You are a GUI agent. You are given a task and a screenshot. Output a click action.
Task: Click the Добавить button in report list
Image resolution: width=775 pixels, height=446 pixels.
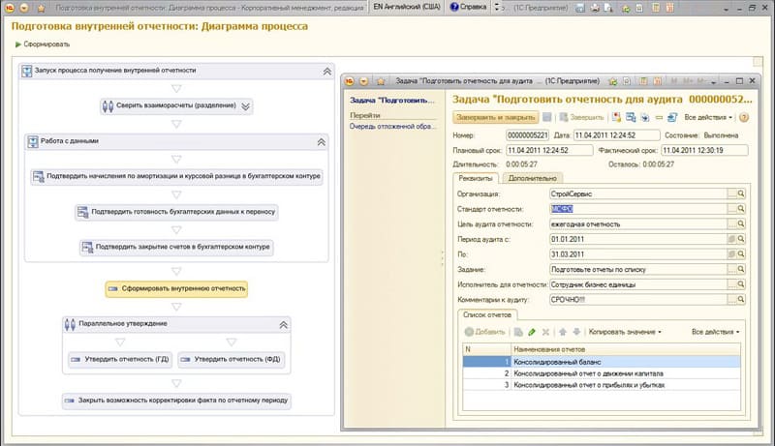tap(485, 332)
